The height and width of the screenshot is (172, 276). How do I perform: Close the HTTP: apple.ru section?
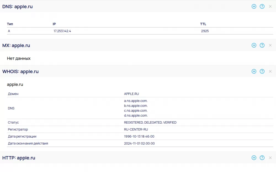(x=270, y=158)
